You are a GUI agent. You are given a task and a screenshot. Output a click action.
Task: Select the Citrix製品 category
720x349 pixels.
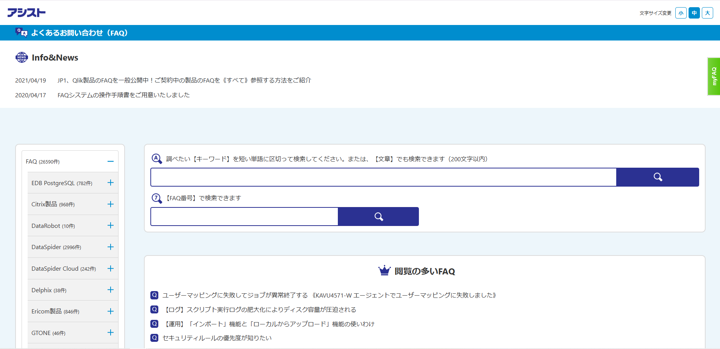[x=52, y=204]
